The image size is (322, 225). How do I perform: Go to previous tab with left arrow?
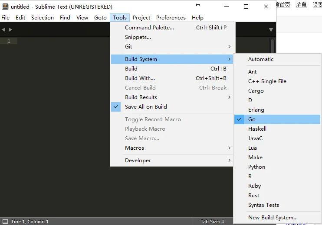tap(3, 30)
